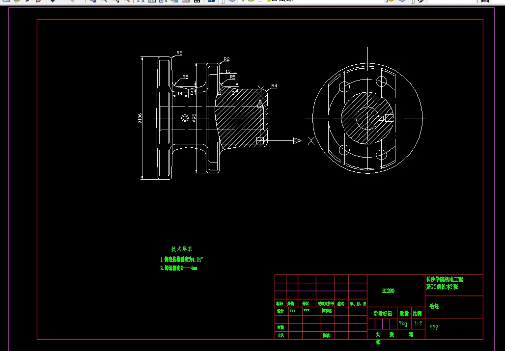505x351 pixels.
Task: Select the hatched circular boss in right view
Action: [x=367, y=118]
